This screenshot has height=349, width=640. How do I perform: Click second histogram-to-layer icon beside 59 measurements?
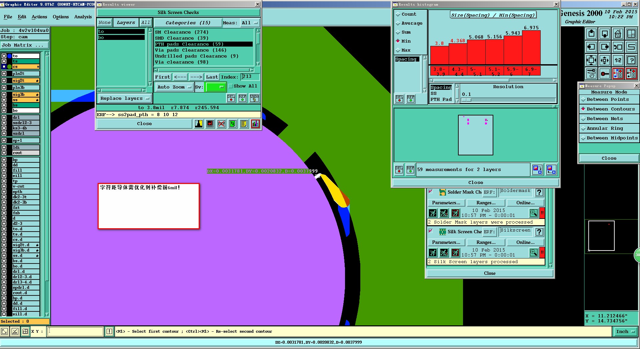pos(551,170)
